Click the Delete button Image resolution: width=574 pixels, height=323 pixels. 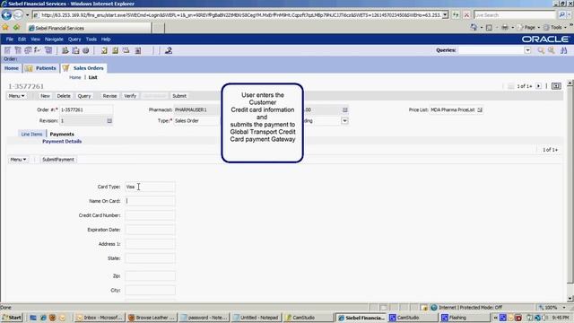tap(64, 96)
